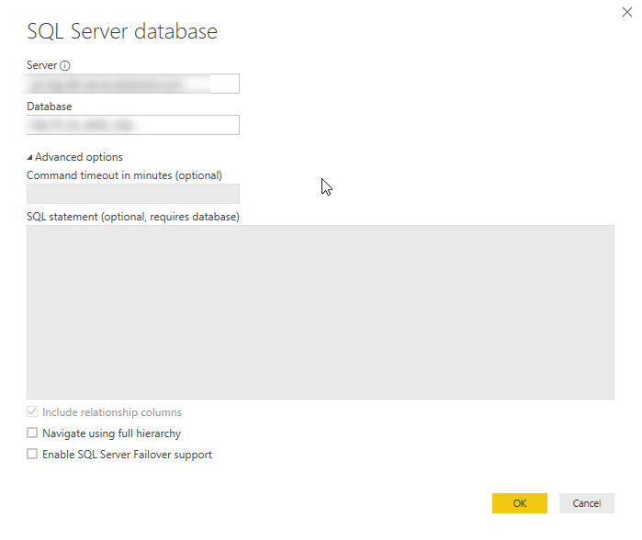Image resolution: width=642 pixels, height=540 pixels.
Task: Toggle Include relationship columns checkbox
Action: (32, 411)
